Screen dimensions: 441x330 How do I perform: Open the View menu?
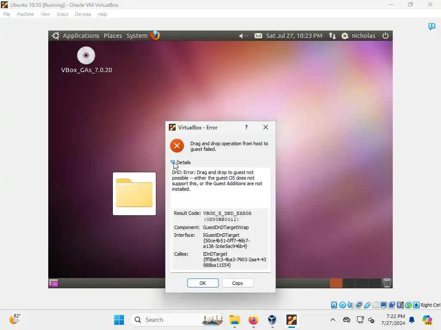coord(45,14)
